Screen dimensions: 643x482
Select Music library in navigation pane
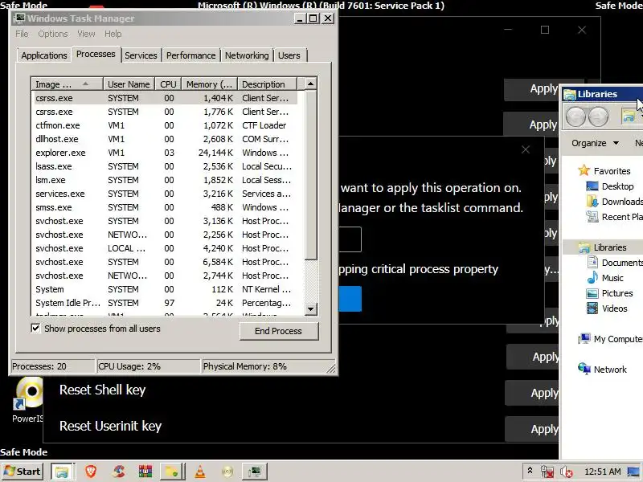click(x=605, y=278)
